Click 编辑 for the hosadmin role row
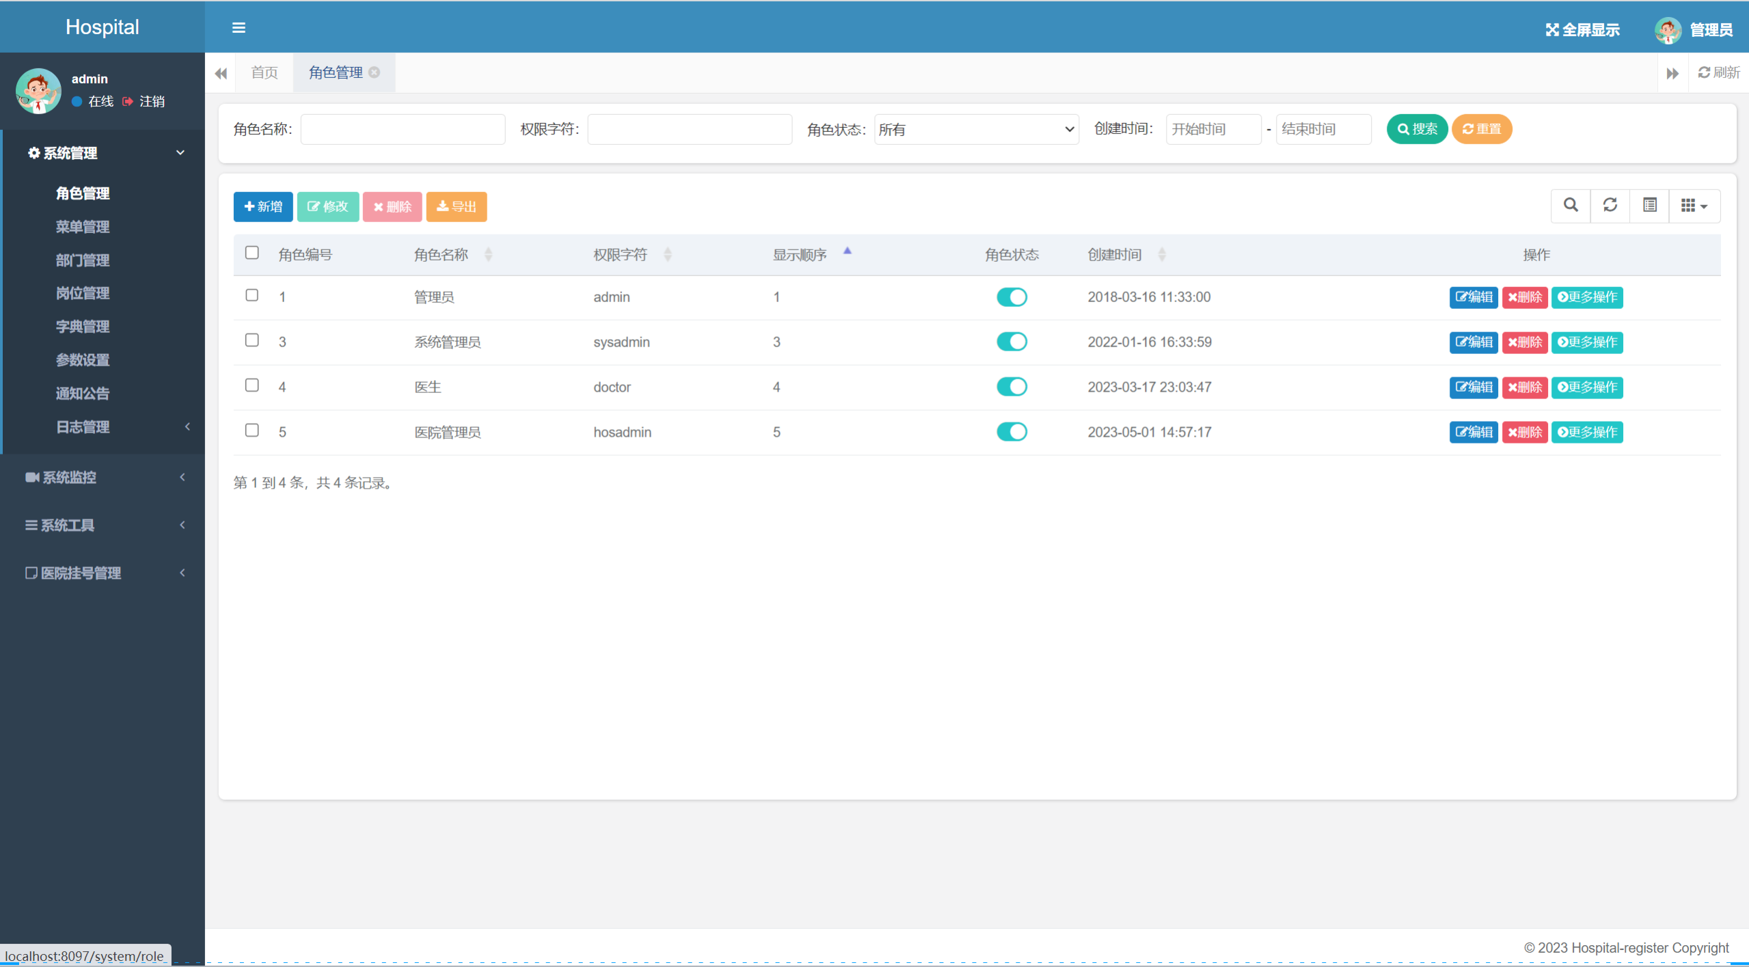This screenshot has width=1749, height=967. pos(1473,432)
